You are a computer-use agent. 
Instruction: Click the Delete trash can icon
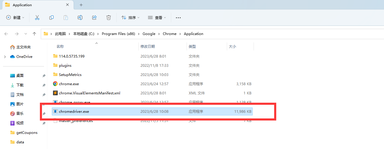tap(109, 18)
